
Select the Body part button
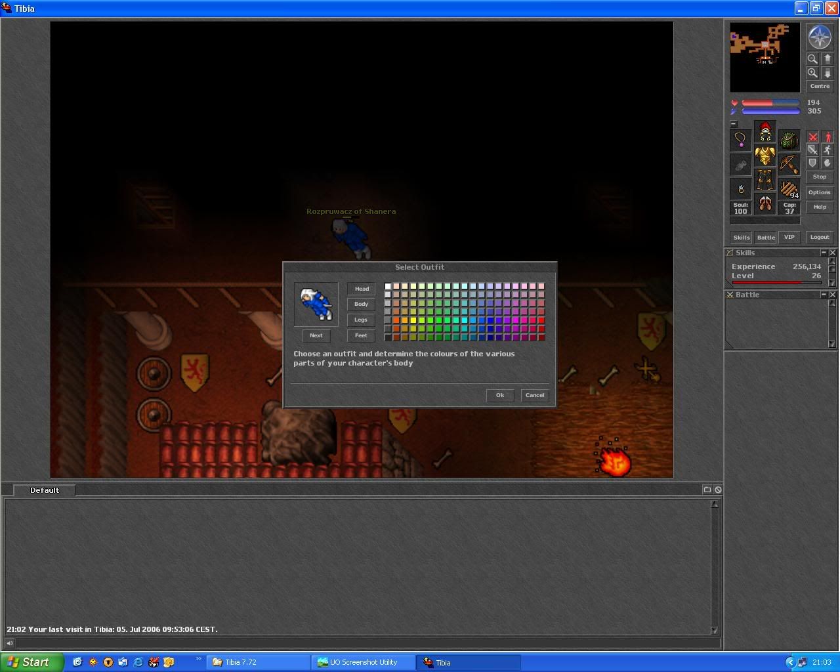pyautogui.click(x=362, y=304)
